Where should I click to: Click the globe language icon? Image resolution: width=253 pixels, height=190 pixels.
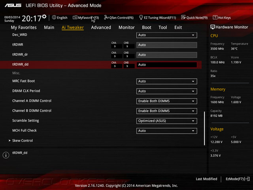coord(54,17)
